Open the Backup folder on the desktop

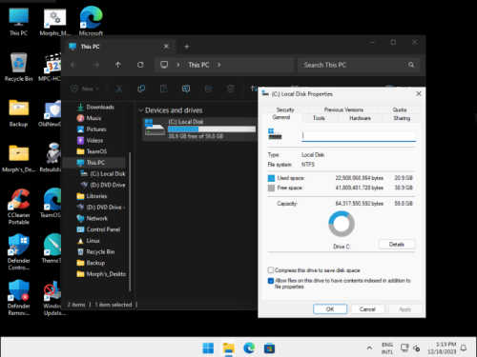click(18, 113)
